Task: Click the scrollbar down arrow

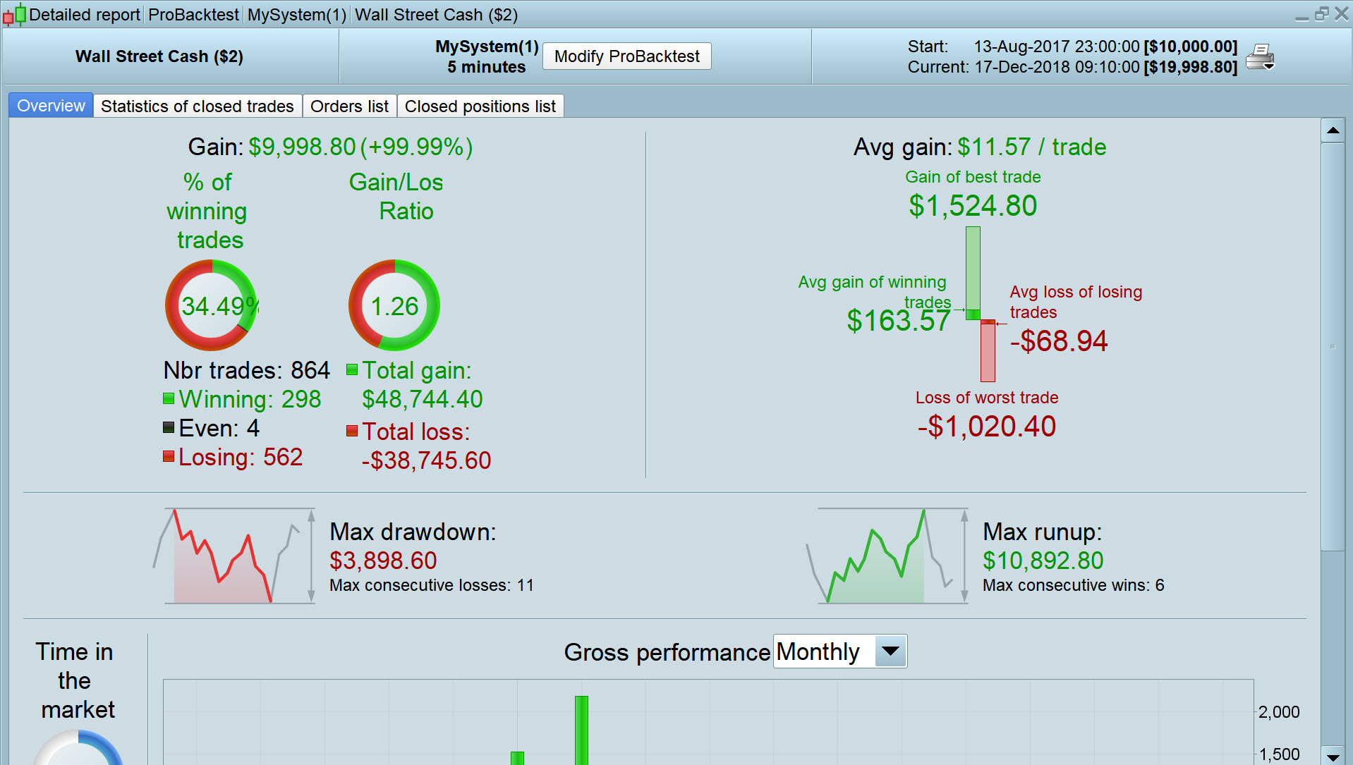Action: (x=1333, y=756)
